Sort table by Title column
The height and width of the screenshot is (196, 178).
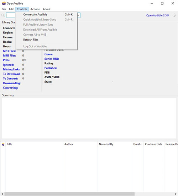(x=34, y=144)
